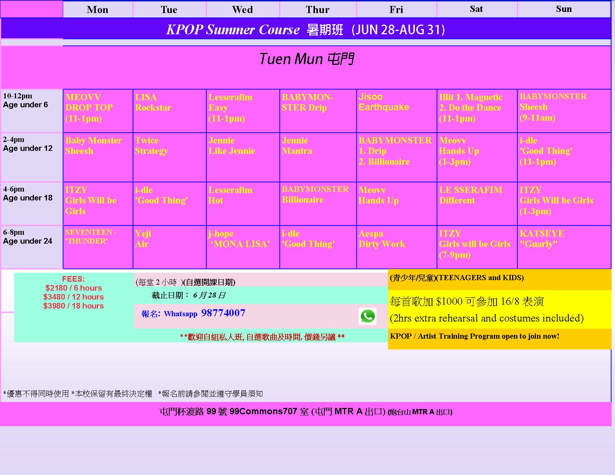This screenshot has height=475, width=615.
Task: Click the Twice Strategy class cell
Action: 170,157
